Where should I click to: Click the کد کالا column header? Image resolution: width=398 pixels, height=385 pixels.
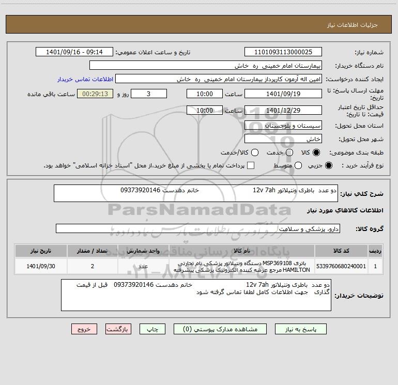pyautogui.click(x=341, y=251)
